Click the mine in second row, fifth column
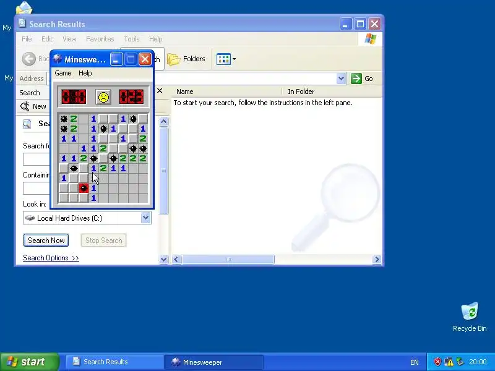495x371 pixels. tap(103, 129)
